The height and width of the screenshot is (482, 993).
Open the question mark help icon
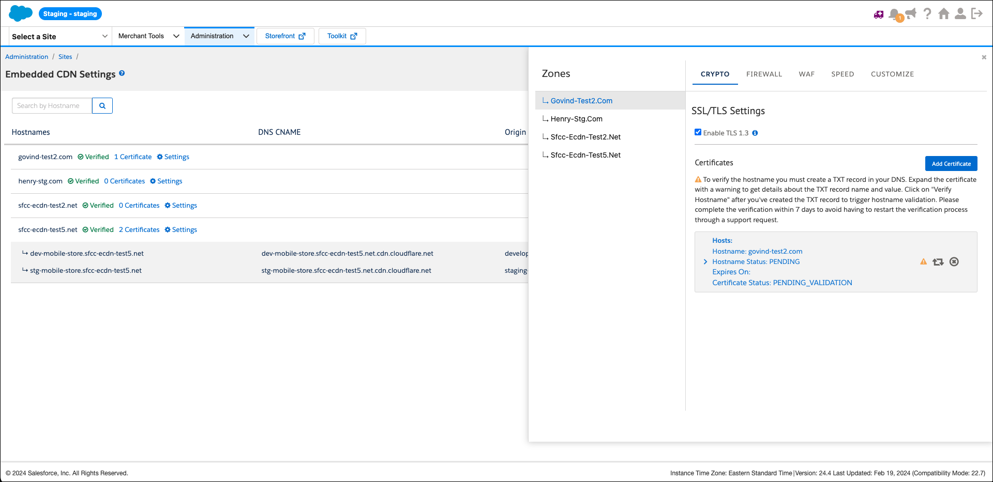[927, 13]
